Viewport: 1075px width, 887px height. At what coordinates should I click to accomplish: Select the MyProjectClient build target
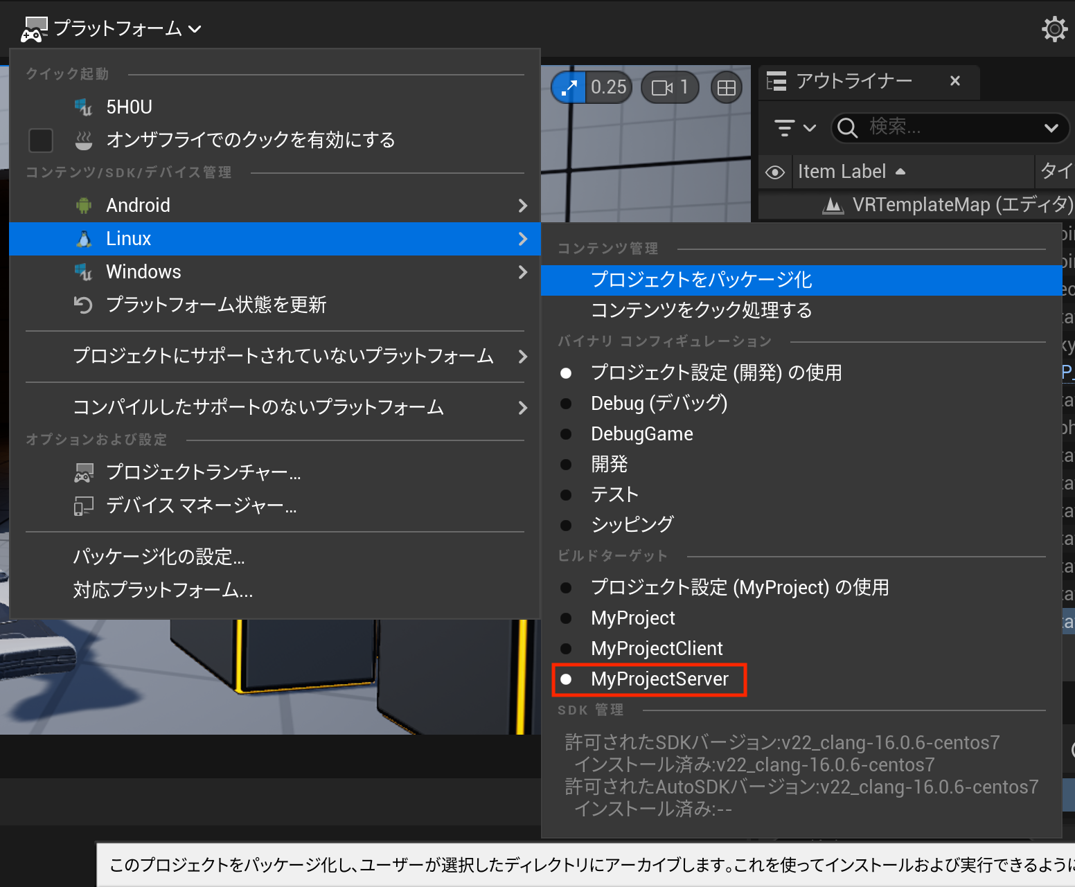tap(801, 648)
